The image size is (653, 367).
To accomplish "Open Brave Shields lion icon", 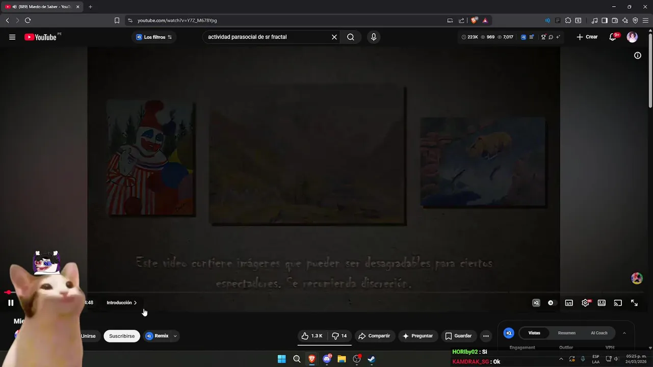I will (x=474, y=20).
